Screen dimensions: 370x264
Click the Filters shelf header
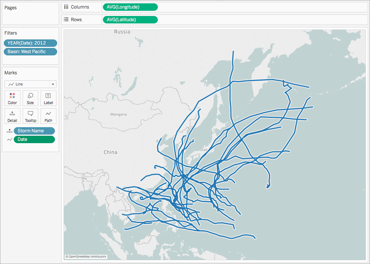point(11,33)
